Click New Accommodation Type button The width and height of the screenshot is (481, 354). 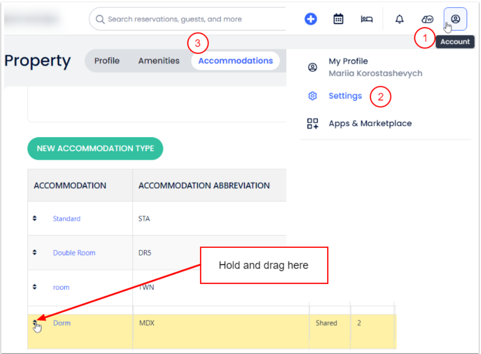95,149
